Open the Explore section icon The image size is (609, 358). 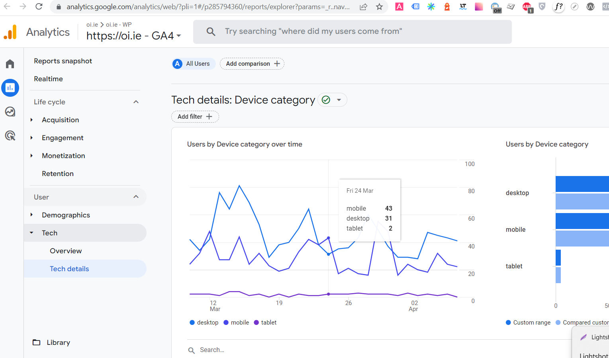click(10, 112)
